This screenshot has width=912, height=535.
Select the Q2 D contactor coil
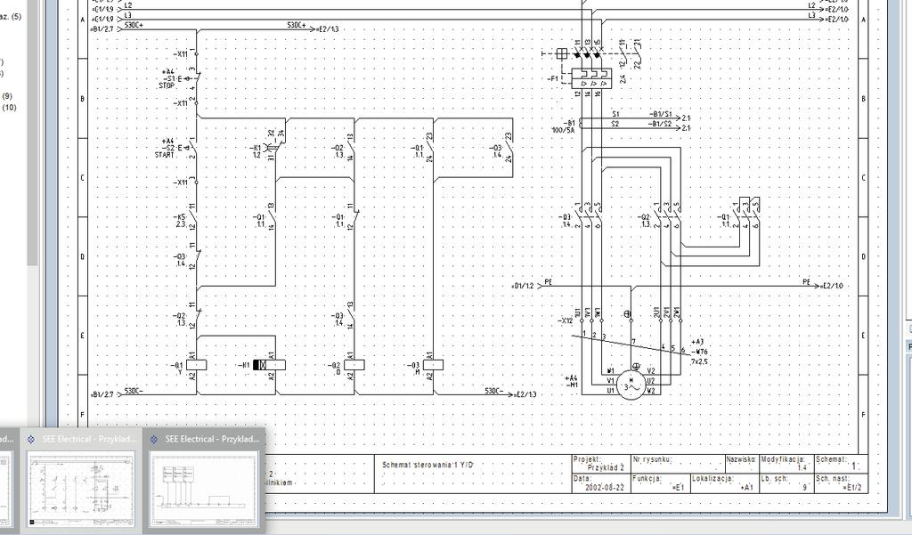pos(354,365)
